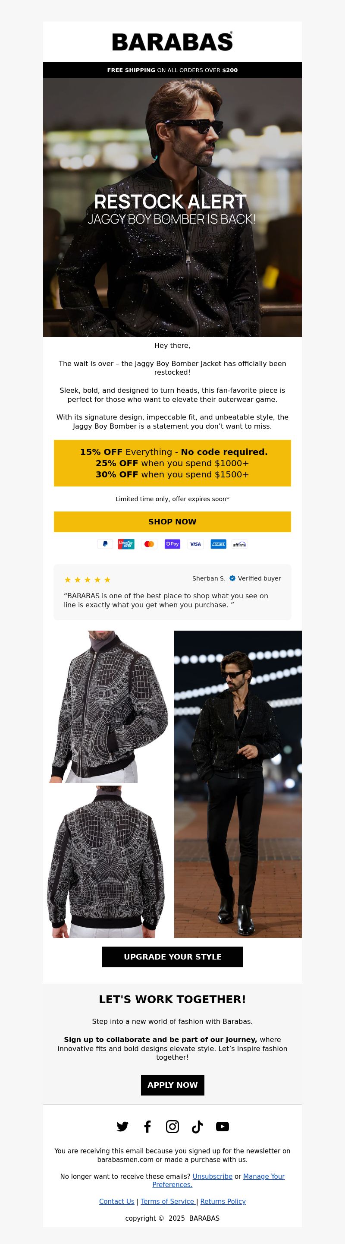
Task: Click the UPGRADE YOUR STYLE button
Action: point(172,957)
